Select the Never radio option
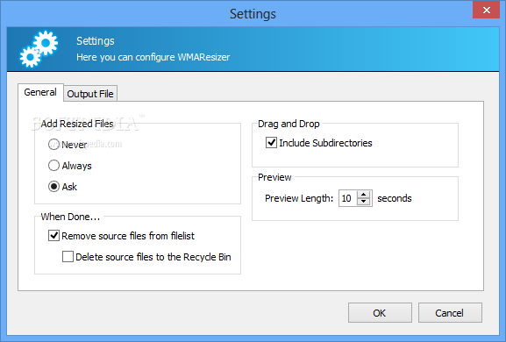Image resolution: width=506 pixels, height=342 pixels. click(x=53, y=145)
